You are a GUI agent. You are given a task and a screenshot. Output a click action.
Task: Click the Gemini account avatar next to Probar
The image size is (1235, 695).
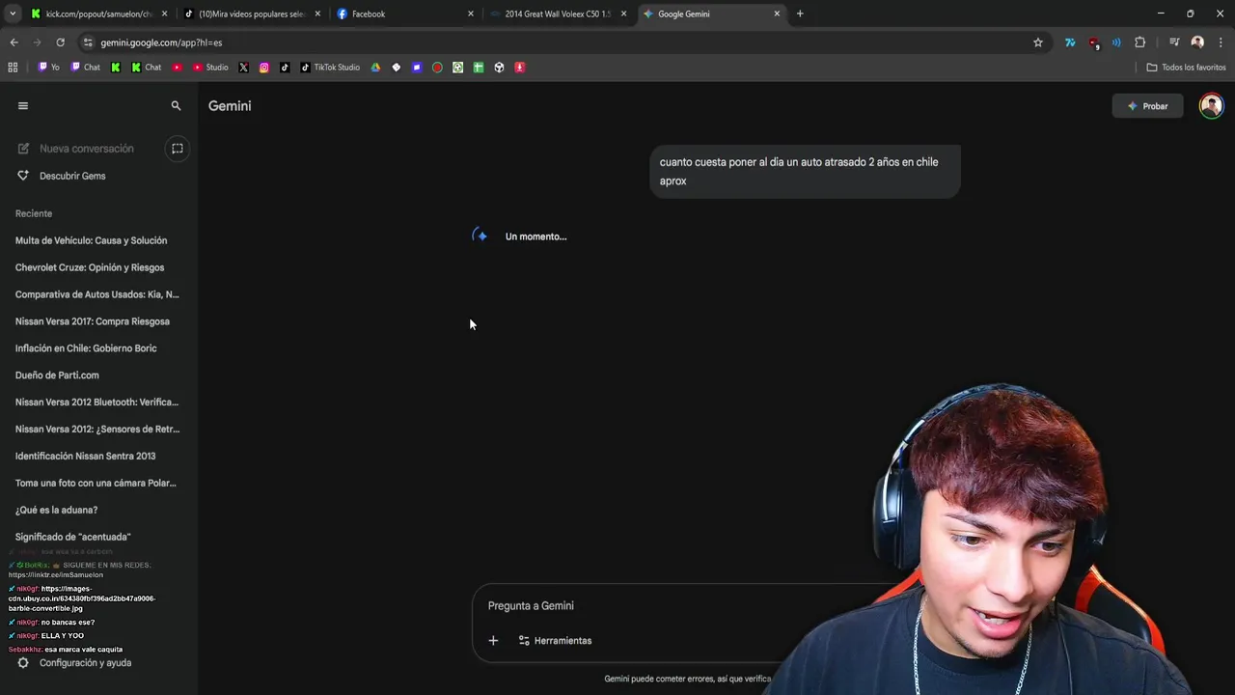[1211, 106]
